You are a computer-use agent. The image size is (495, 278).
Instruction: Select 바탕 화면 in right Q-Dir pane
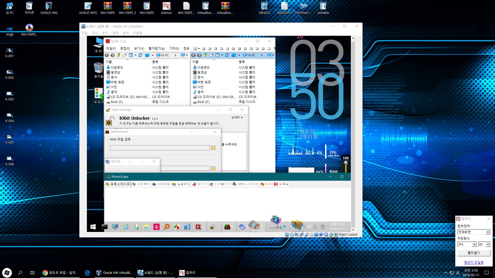[x=202, y=82]
